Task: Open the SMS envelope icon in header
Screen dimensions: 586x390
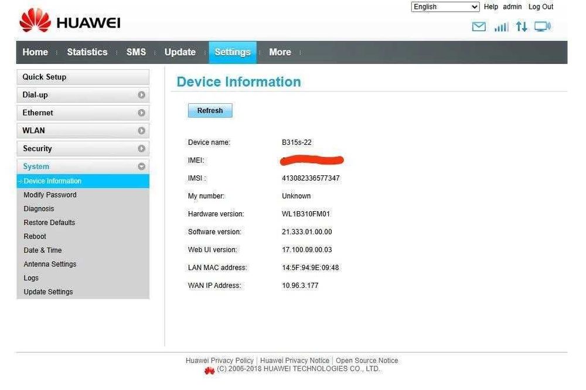Action: [x=479, y=26]
